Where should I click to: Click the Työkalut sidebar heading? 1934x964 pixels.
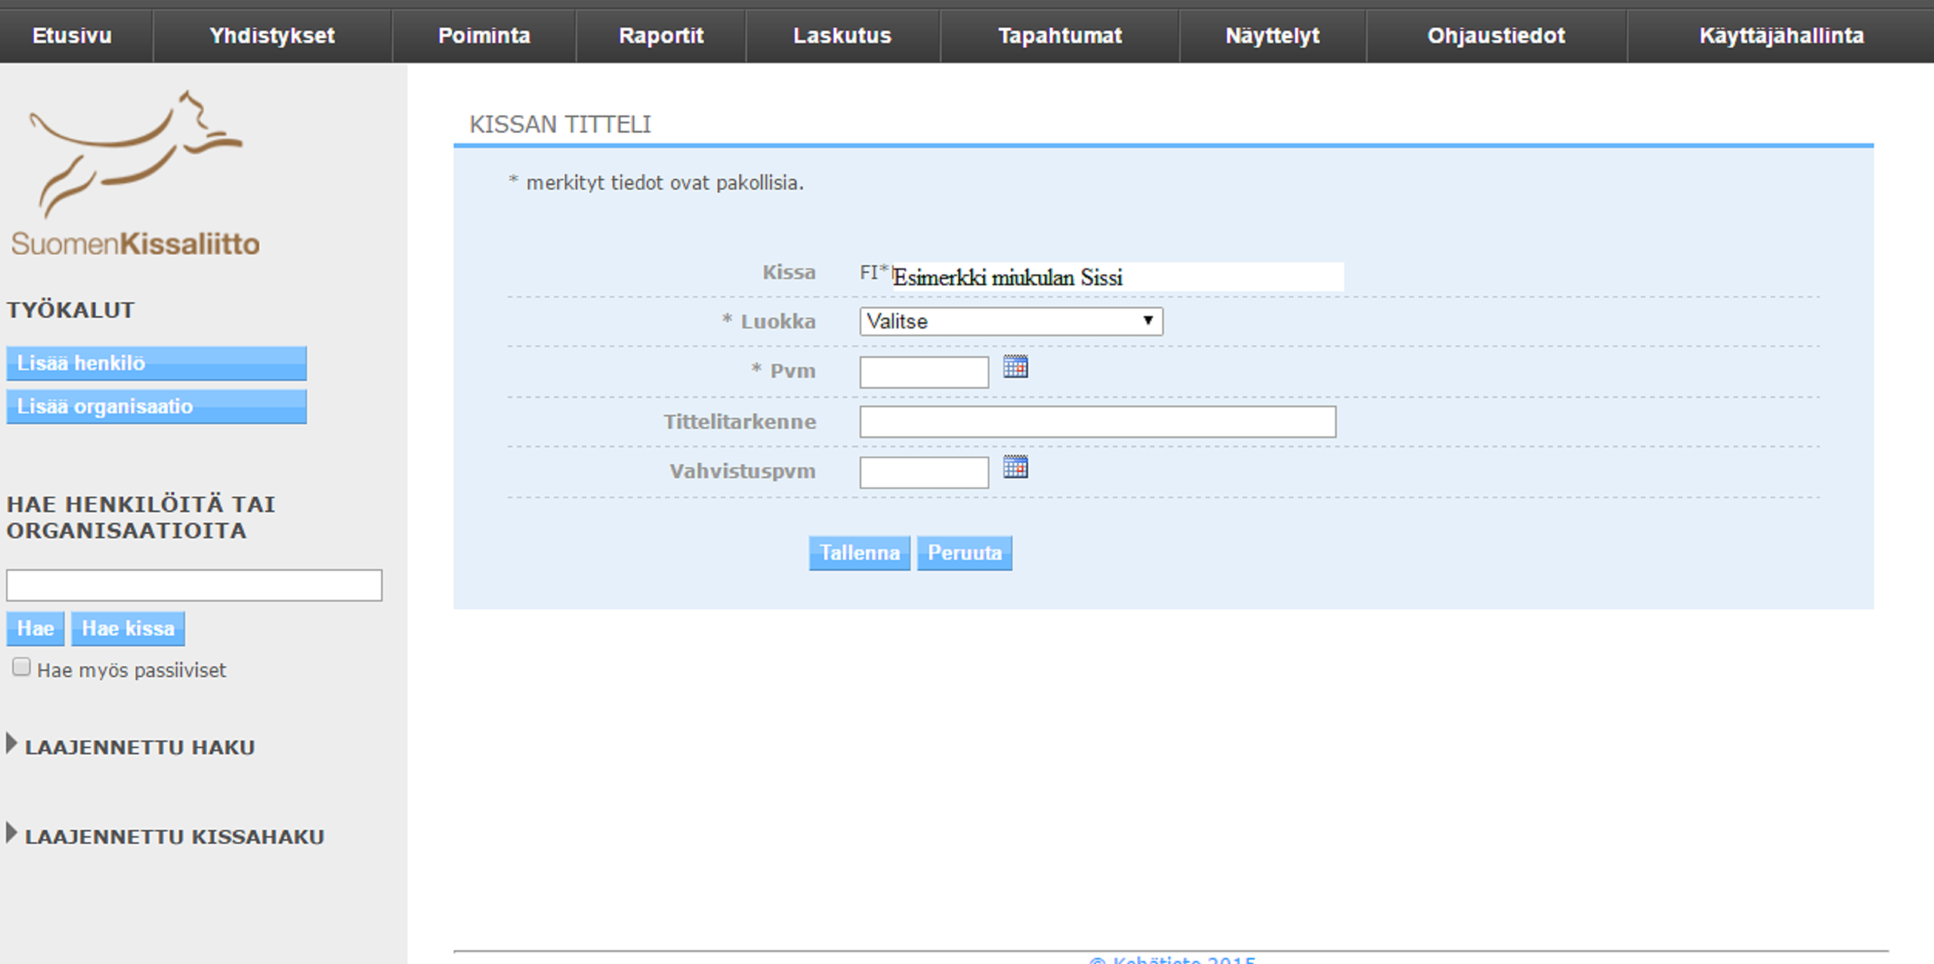tap(70, 310)
